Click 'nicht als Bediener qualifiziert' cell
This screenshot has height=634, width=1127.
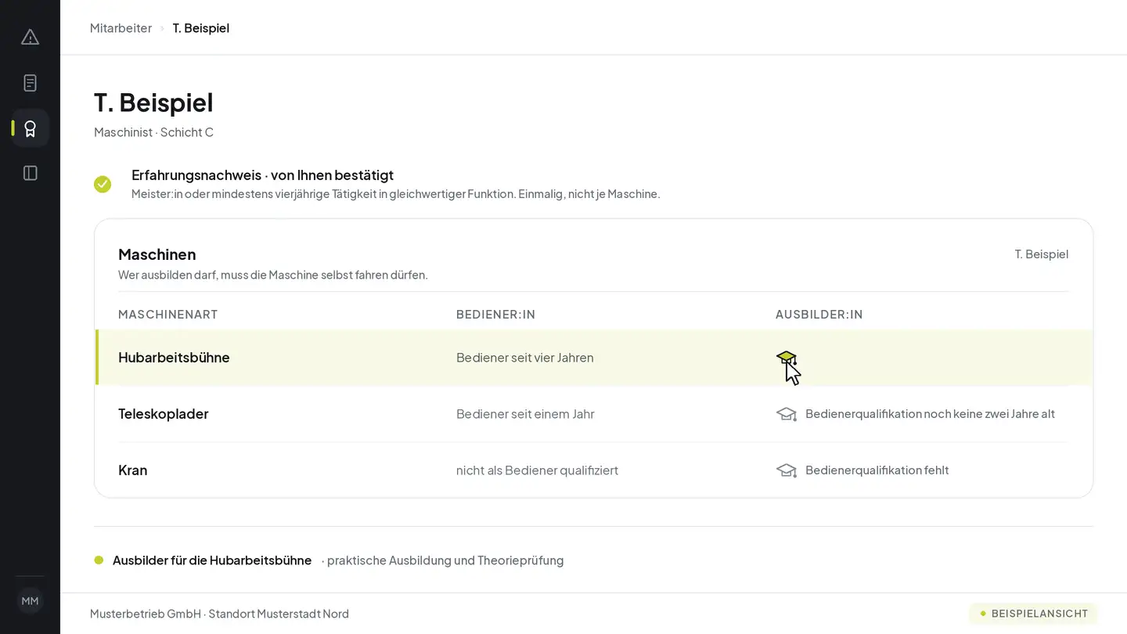pyautogui.click(x=537, y=470)
